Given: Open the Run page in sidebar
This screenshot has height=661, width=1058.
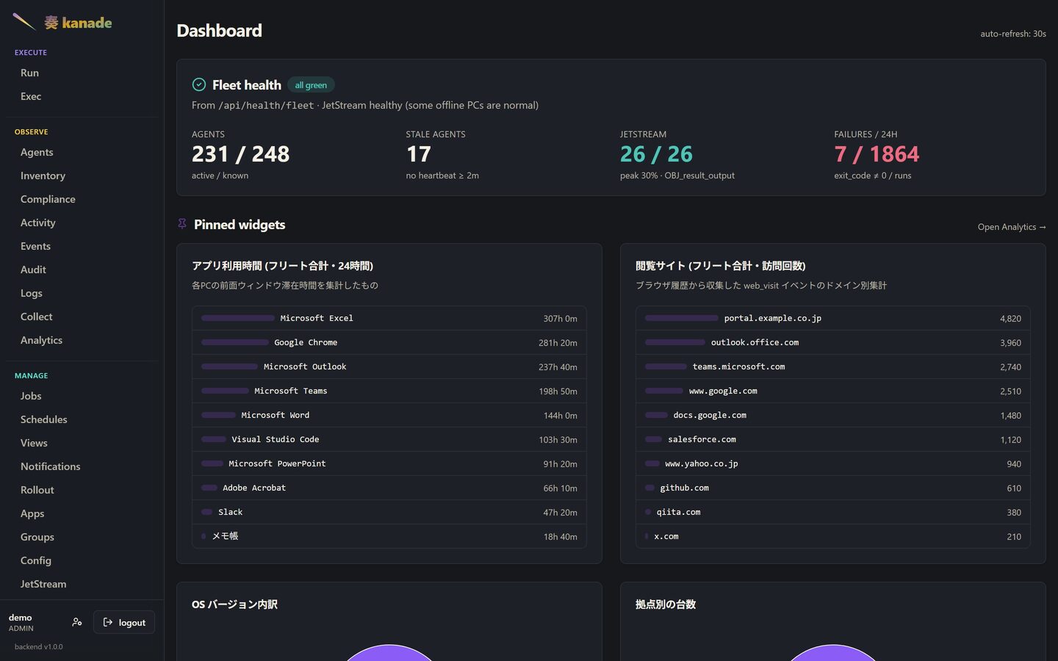Looking at the screenshot, I should tap(82, 73).
